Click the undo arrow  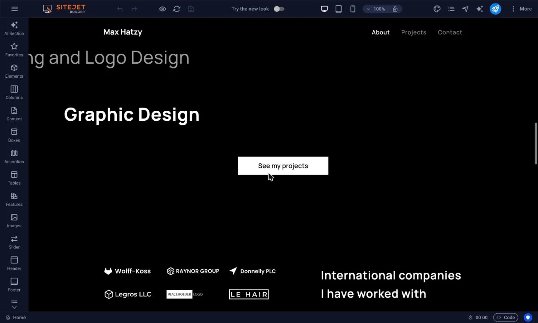120,9
